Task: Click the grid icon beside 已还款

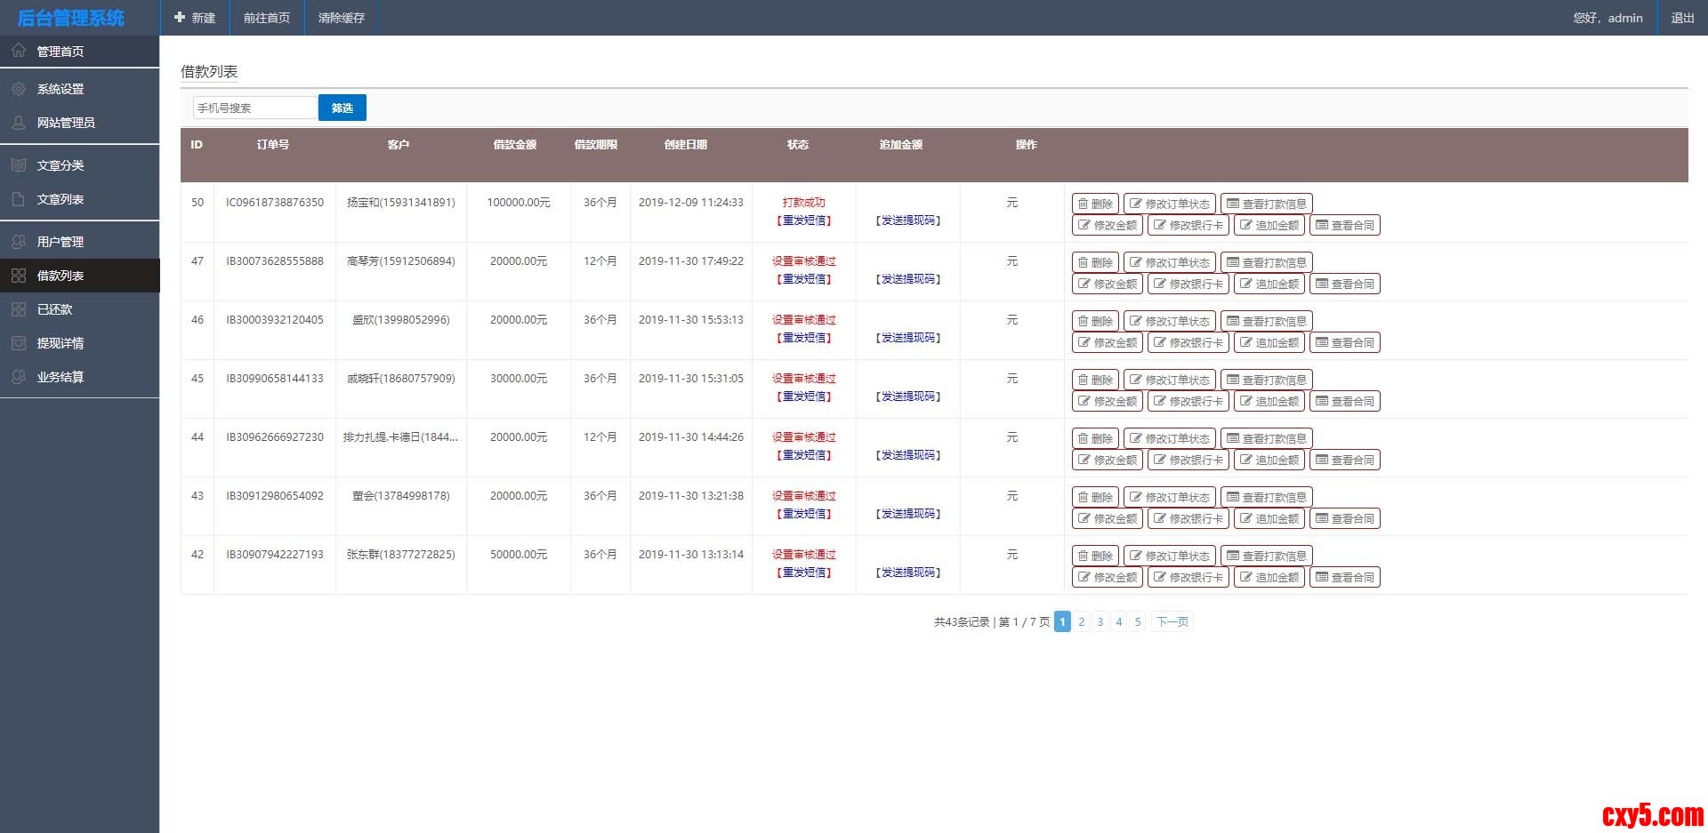Action: coord(19,309)
